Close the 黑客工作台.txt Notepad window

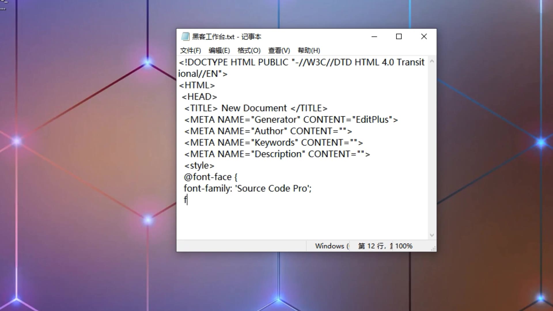click(424, 37)
